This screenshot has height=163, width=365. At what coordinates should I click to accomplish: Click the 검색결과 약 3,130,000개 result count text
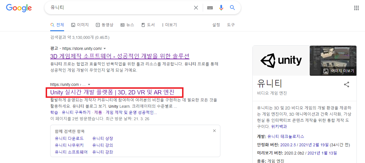coord(80,37)
